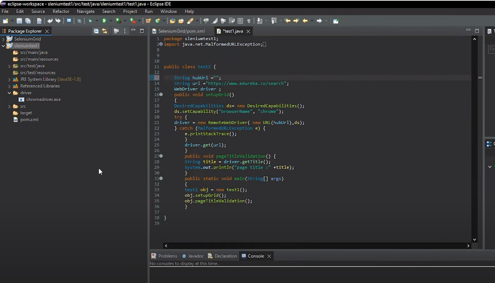Open the Navigate menu
This screenshot has width=495, height=283.
tap(85, 11)
